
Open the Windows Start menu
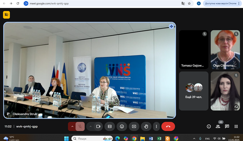pos(67,138)
